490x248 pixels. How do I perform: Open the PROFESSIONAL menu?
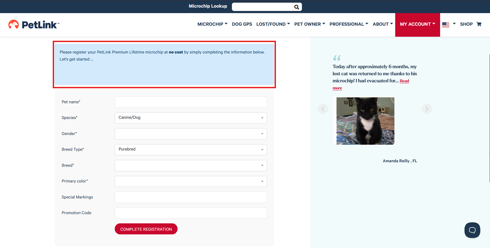pos(349,24)
